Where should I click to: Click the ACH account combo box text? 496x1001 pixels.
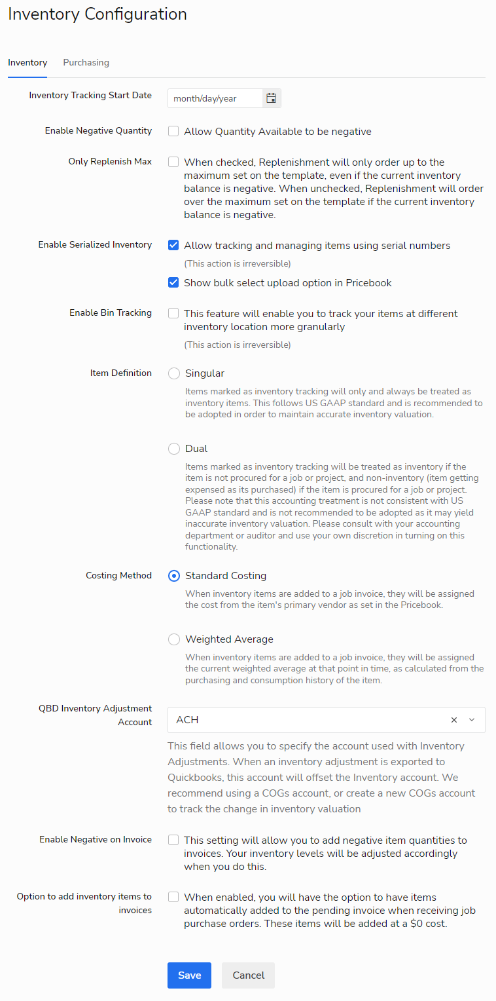(x=188, y=720)
